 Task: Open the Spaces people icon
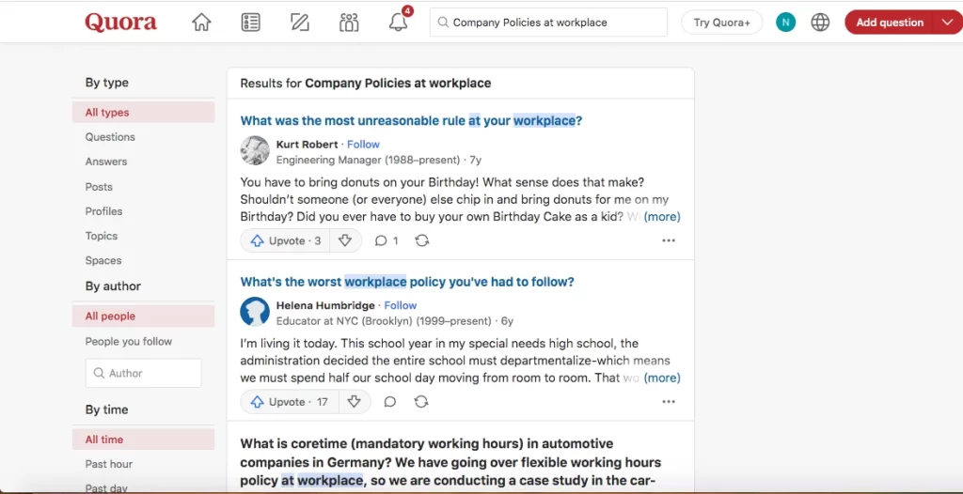(x=349, y=23)
